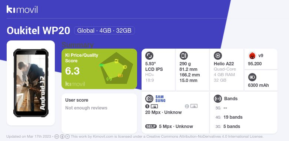
Task: Click the 3G 5 bands entry
Action: (x=227, y=127)
